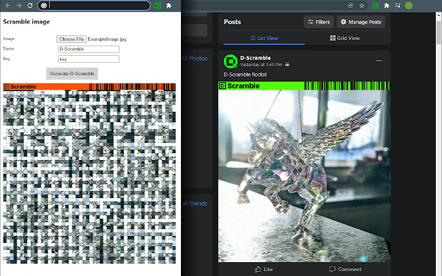This screenshot has width=442, height=276.
Task: Open post Filters button
Action: coord(319,21)
